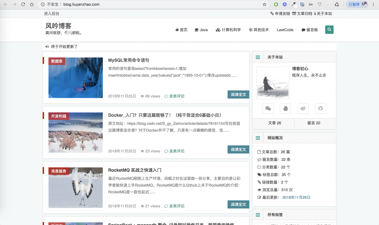Open the WeChat social icon
Image resolution: width=379 pixels, height=225 pixels.
(x=268, y=108)
